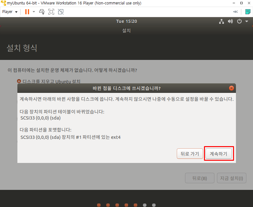Click the 뒤로 가기 button
Screen dimensions: 253x207
[190, 154]
